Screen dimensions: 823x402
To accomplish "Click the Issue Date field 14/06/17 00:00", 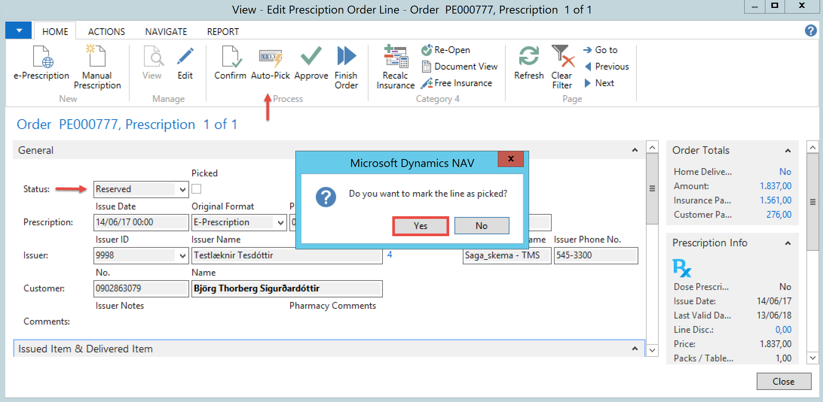I will pyautogui.click(x=141, y=222).
